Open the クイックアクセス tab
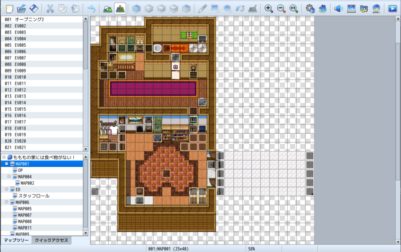Image resolution: width=401 pixels, height=252 pixels. click(51, 240)
